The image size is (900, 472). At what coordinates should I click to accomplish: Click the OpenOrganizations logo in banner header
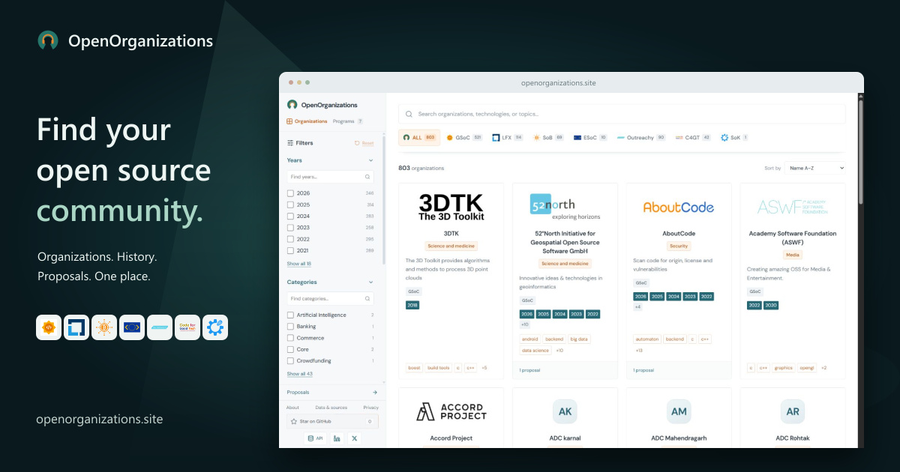[x=48, y=41]
